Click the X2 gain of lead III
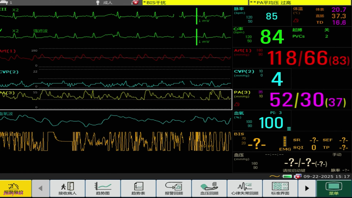Screen dimensions: 352x198 click(x=16, y=10)
